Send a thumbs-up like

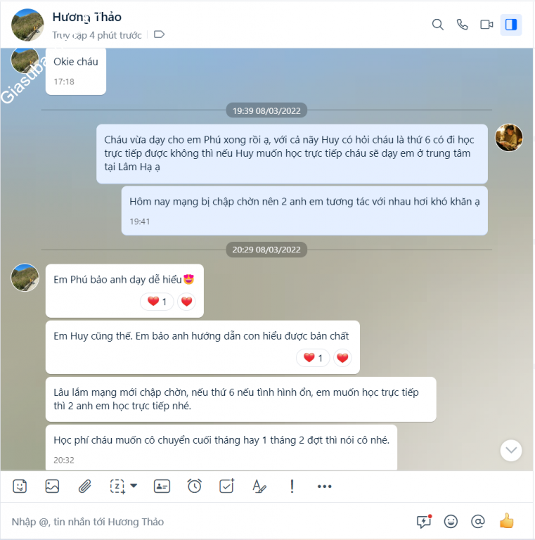pyautogui.click(x=506, y=521)
